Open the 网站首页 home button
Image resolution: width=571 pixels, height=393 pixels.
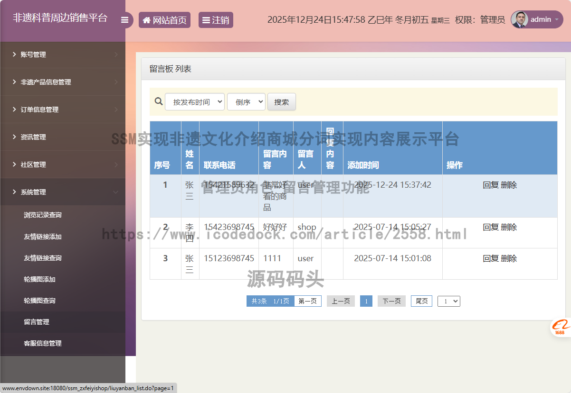(164, 20)
